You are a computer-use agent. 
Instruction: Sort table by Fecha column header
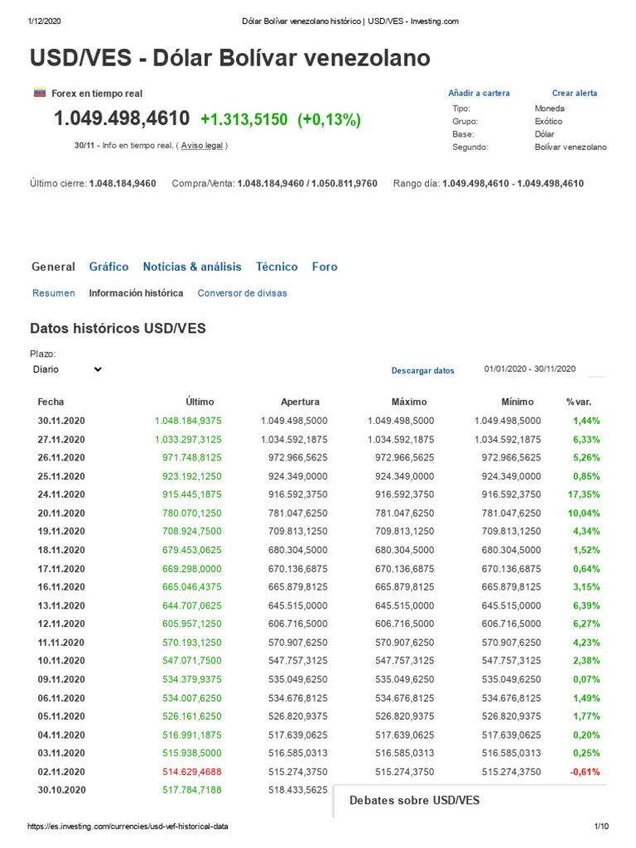[51, 402]
